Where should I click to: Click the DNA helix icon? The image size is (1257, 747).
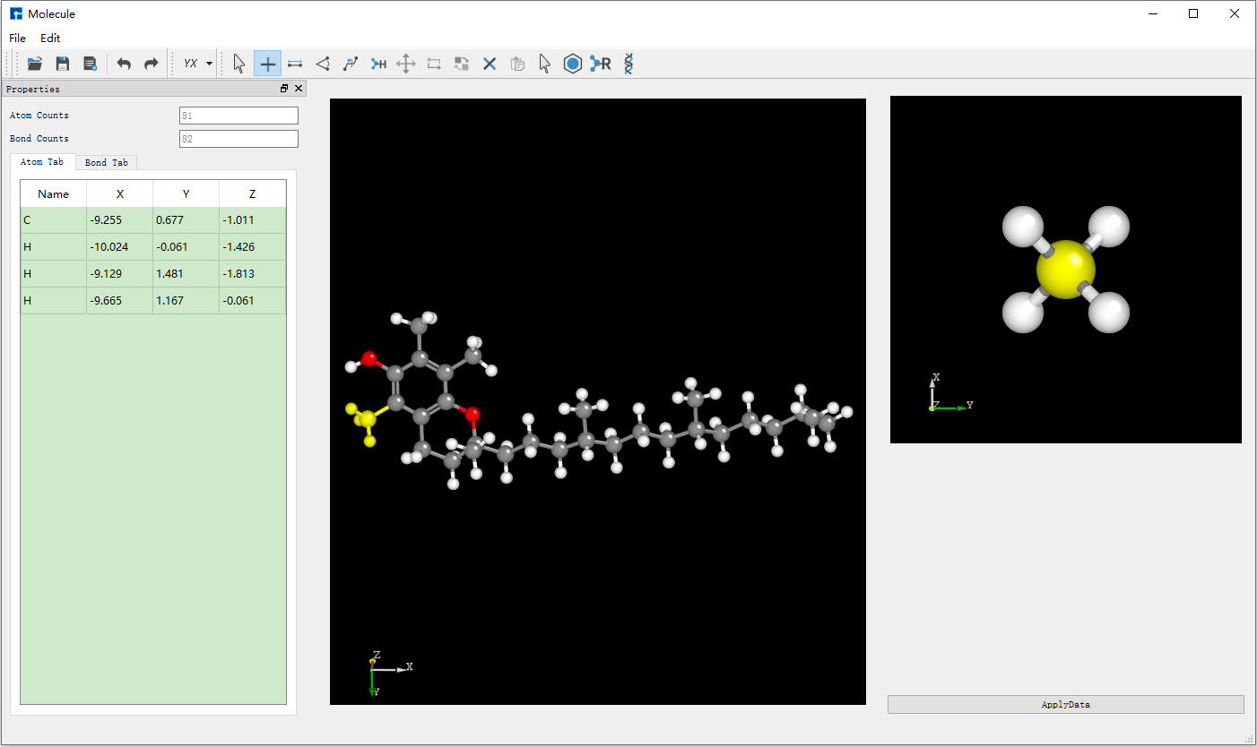(x=629, y=64)
